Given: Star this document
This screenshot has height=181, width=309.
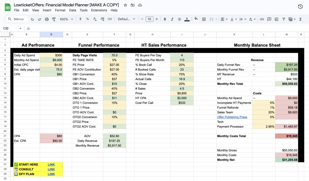Looking at the screenshot, I should pos(125,5).
